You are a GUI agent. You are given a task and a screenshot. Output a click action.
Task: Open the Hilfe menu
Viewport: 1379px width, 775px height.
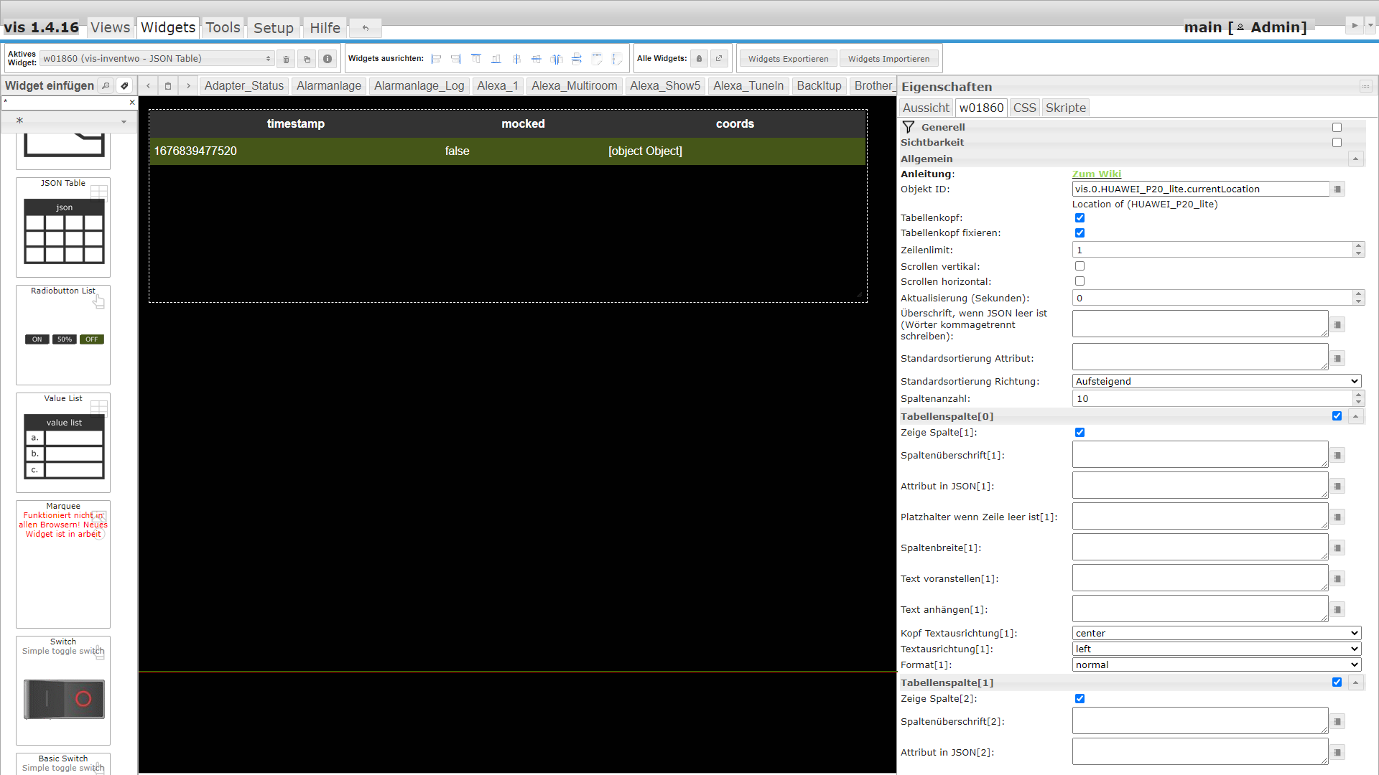pos(325,28)
